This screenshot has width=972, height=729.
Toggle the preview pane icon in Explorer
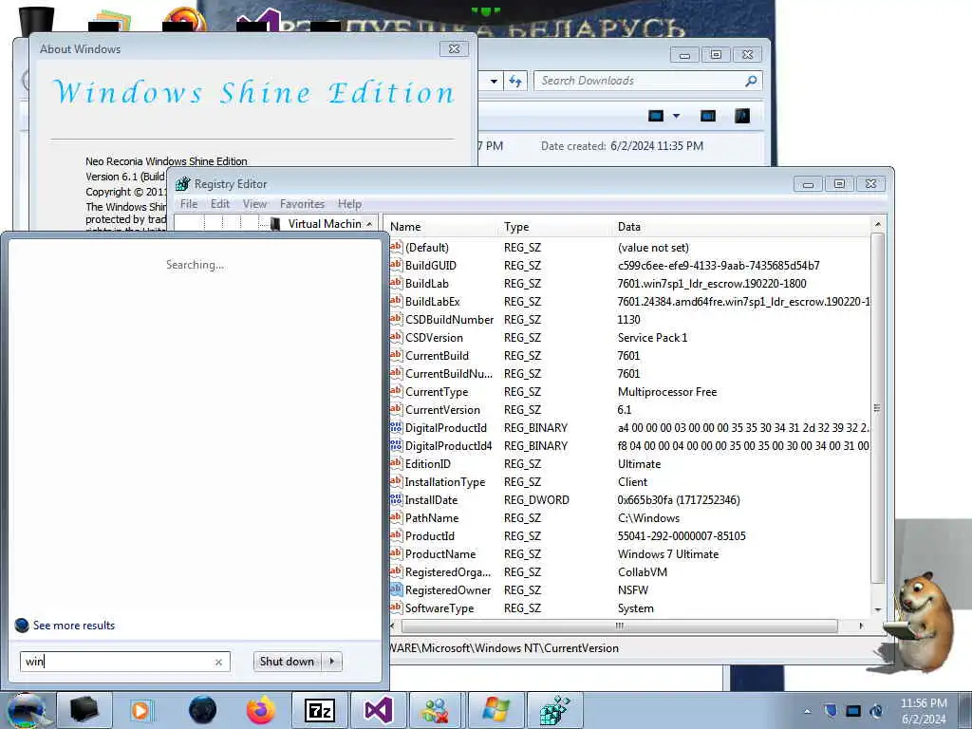point(707,116)
